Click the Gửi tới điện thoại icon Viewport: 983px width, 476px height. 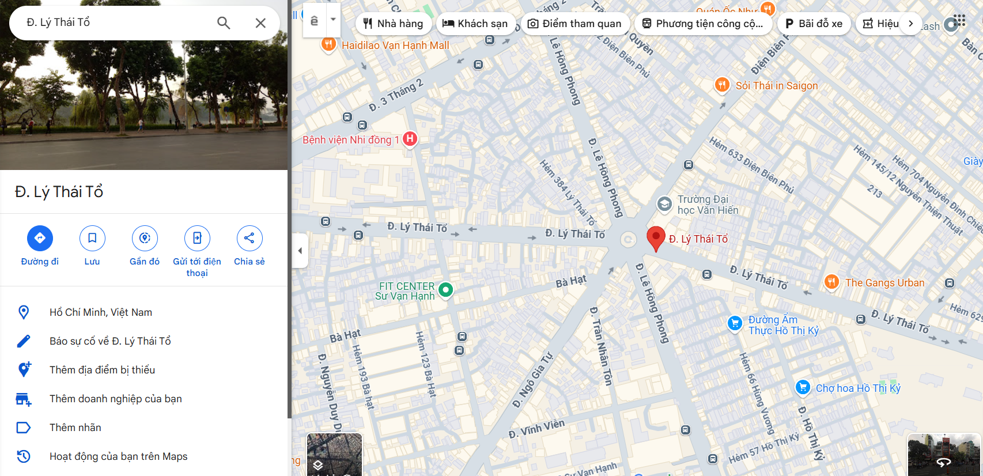[197, 238]
